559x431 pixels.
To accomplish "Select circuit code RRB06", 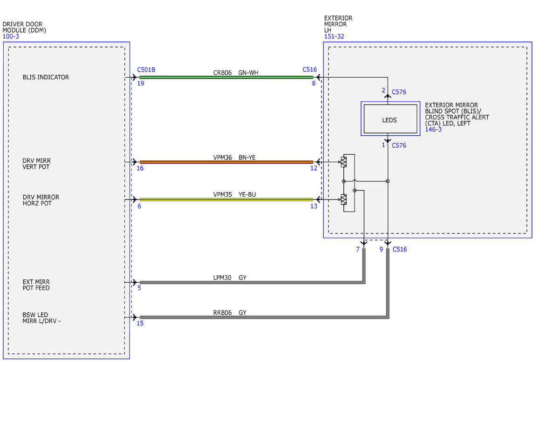I will tap(223, 313).
